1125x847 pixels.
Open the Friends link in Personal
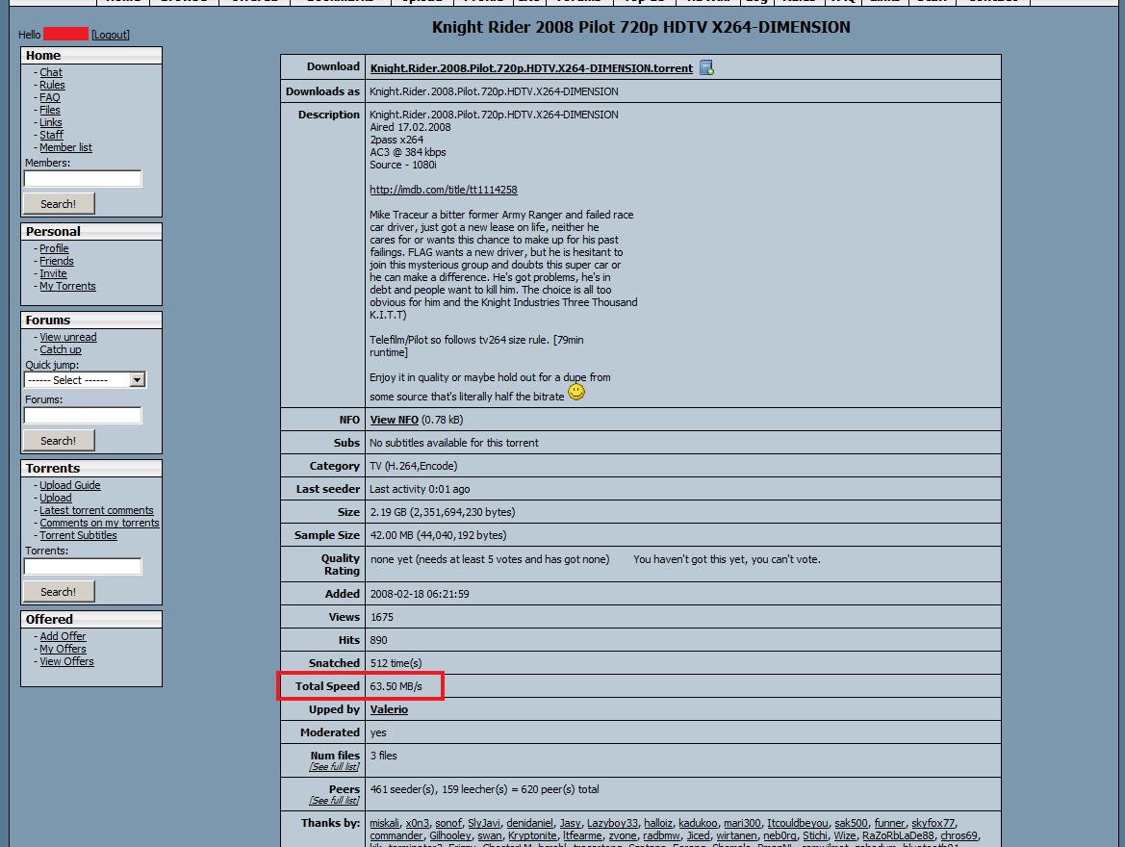[x=57, y=261]
